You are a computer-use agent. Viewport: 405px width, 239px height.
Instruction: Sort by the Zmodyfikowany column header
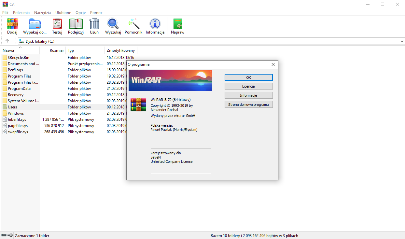pos(121,50)
